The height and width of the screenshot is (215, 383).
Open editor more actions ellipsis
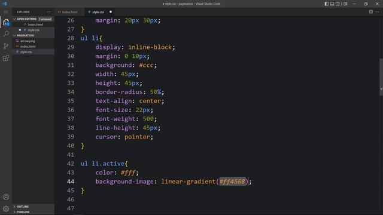[378, 12]
